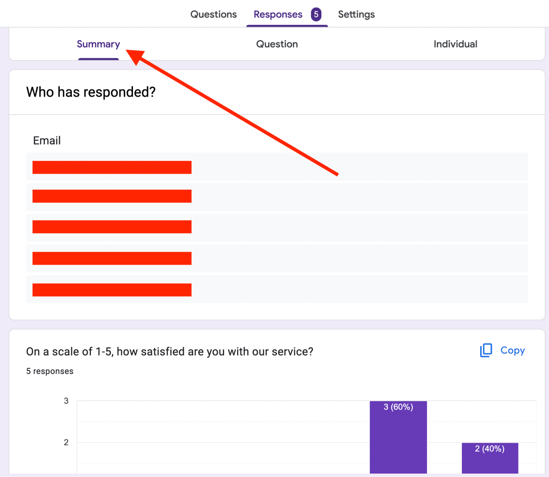Screen dimensions: 549x477
Task: Select the Email column header
Action: (47, 140)
